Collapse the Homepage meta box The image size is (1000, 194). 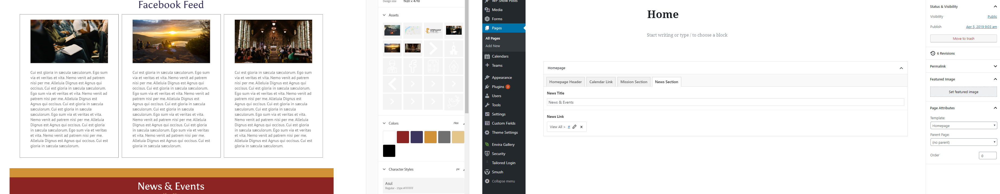tap(901, 68)
